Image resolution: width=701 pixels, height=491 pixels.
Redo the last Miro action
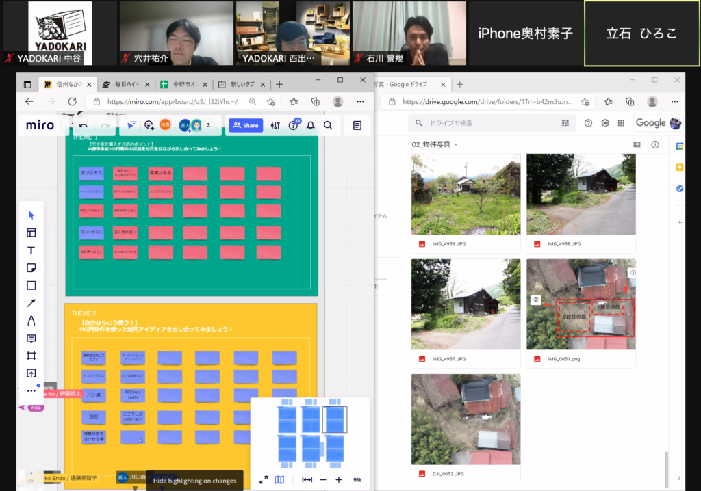coord(105,126)
